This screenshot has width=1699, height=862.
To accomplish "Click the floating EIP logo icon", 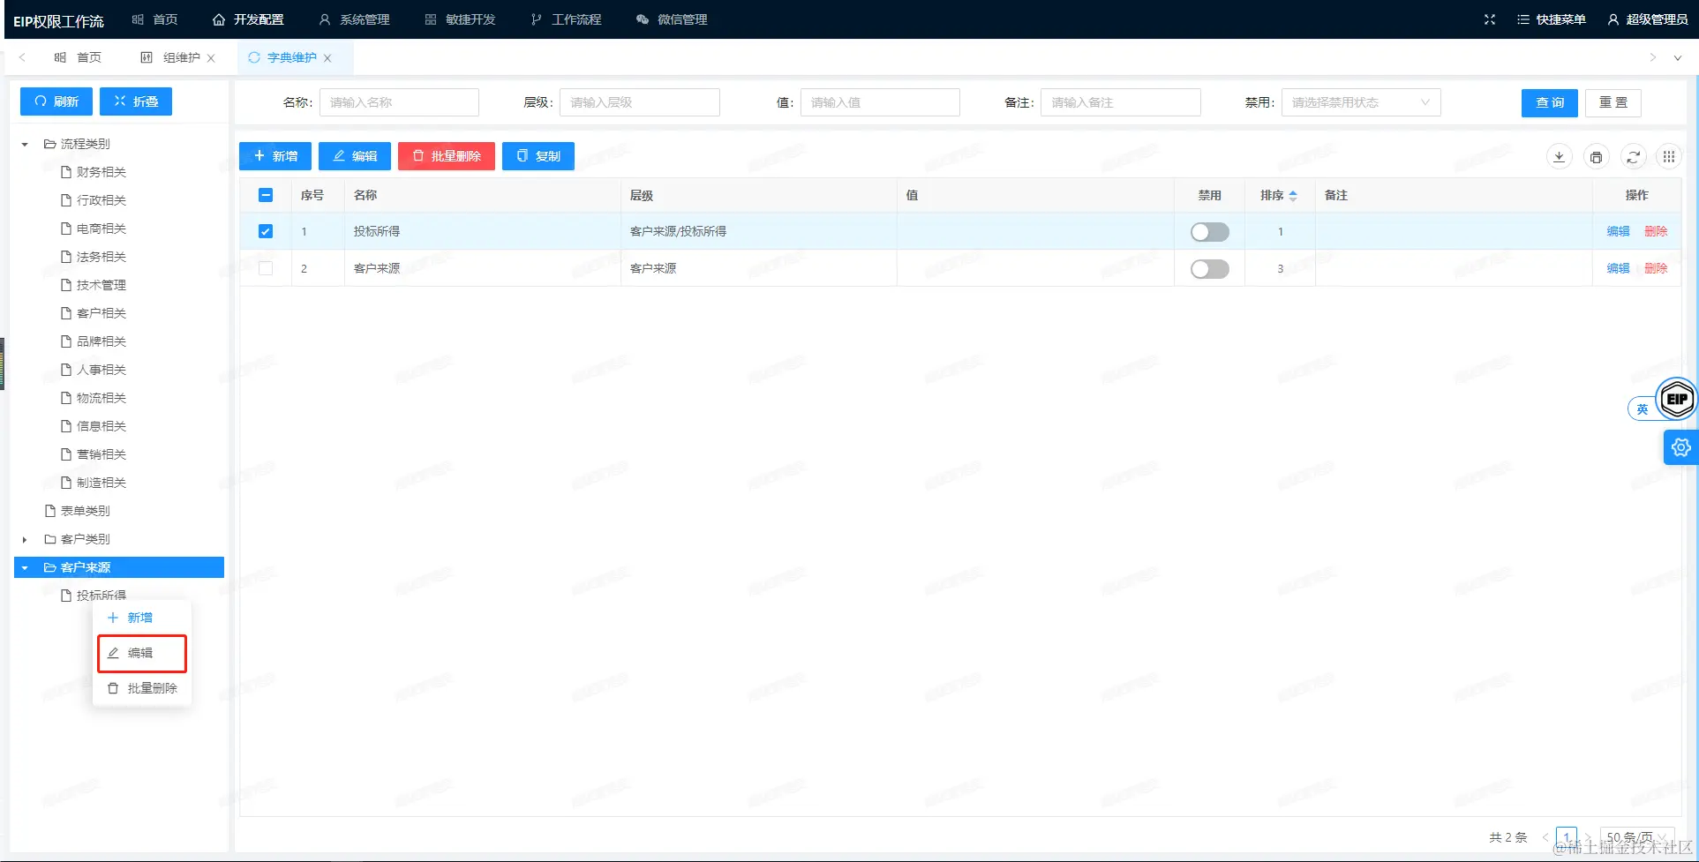I will [1676, 399].
